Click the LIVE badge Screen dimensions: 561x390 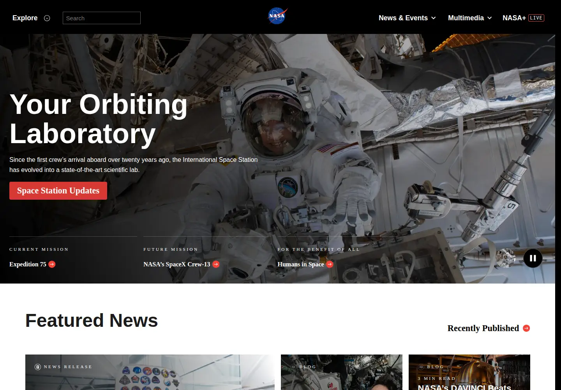click(536, 18)
